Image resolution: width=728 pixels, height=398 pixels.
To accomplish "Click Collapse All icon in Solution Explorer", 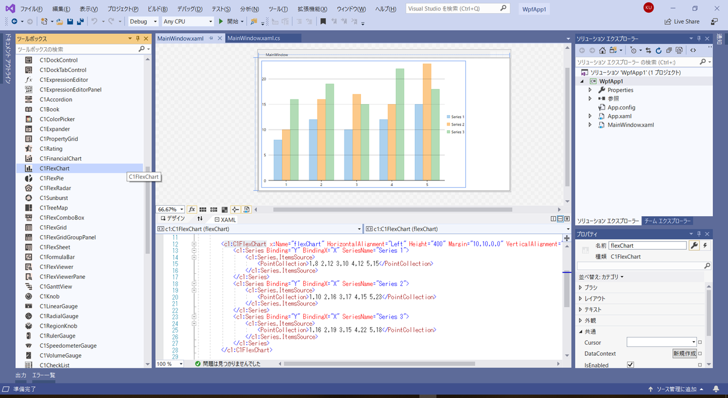I will (x=669, y=50).
